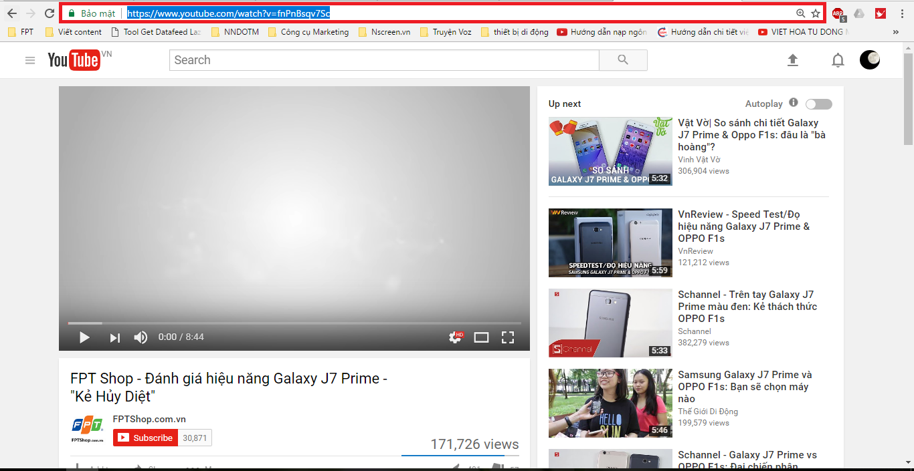
Task: Go to YouTube home via the logo
Action: coord(74,60)
